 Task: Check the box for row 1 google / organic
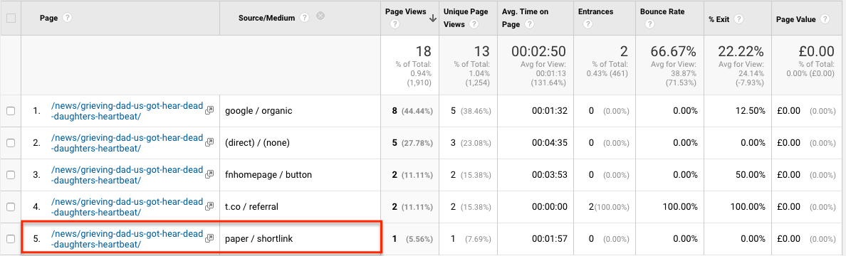[11, 110]
